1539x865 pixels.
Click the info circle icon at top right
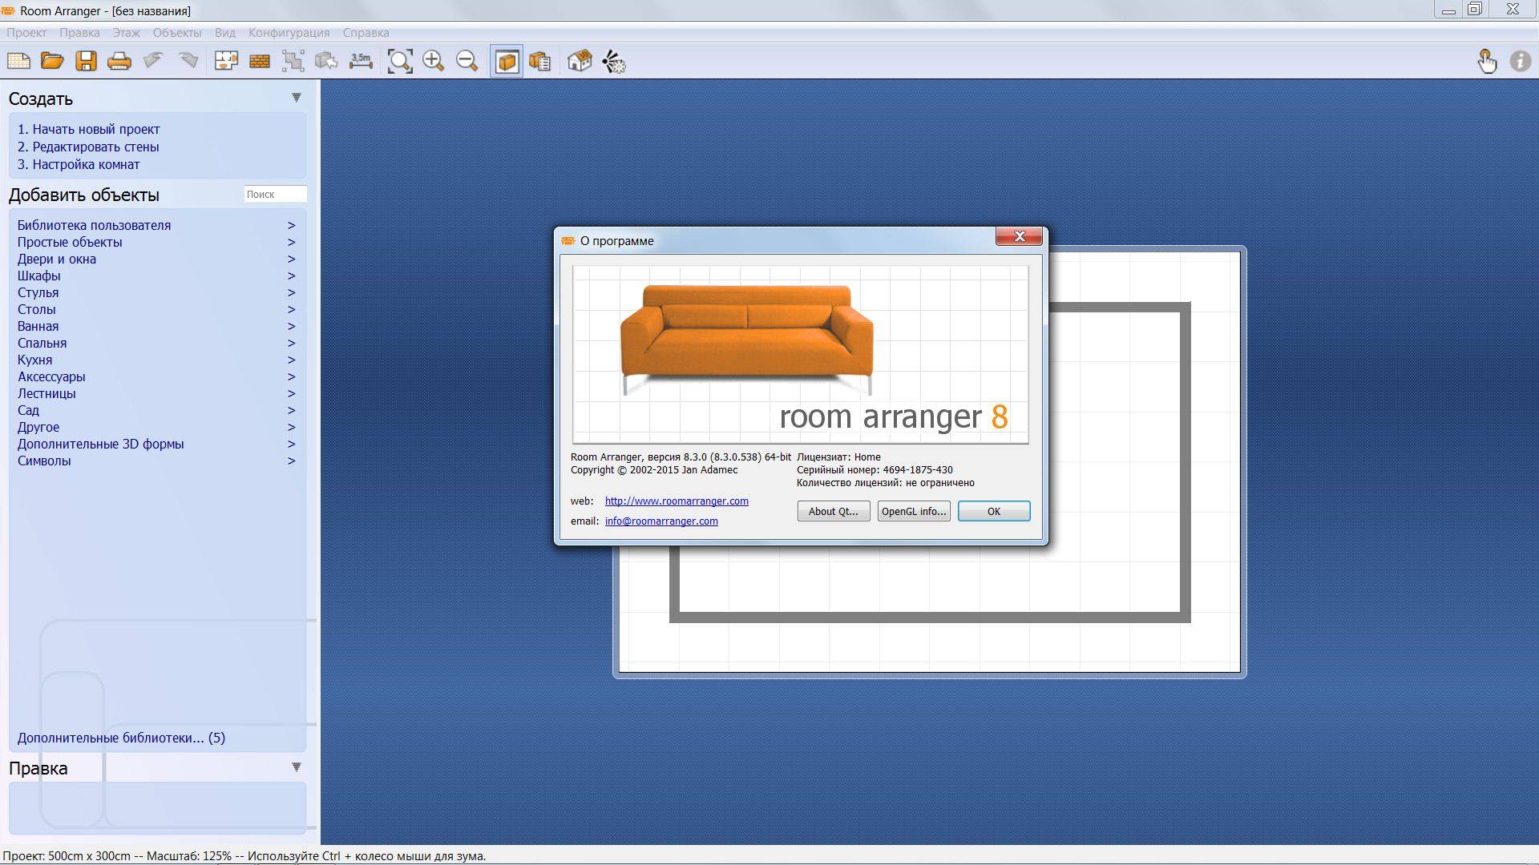pyautogui.click(x=1521, y=61)
